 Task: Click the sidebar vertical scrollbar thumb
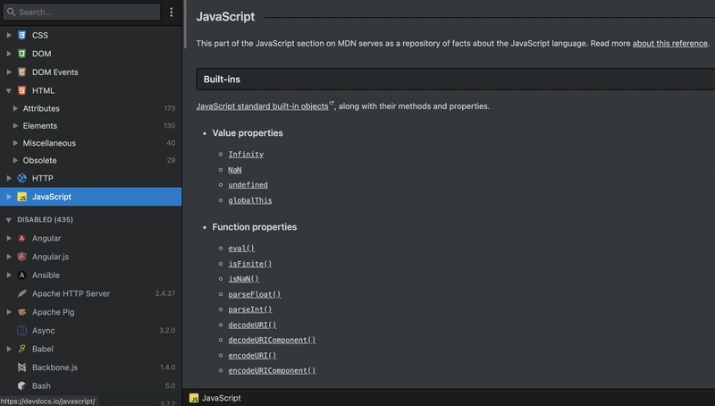[185, 24]
